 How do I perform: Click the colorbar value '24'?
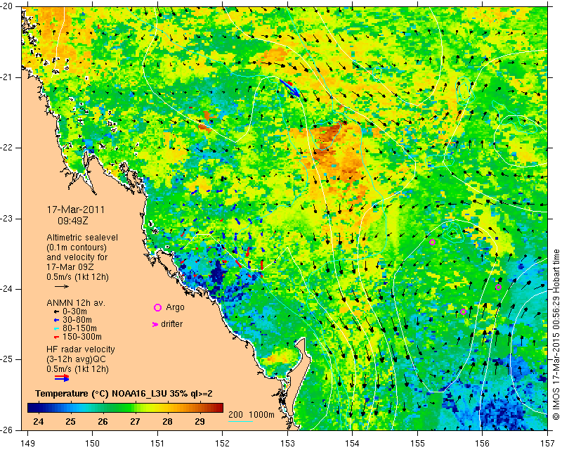[x=39, y=421]
